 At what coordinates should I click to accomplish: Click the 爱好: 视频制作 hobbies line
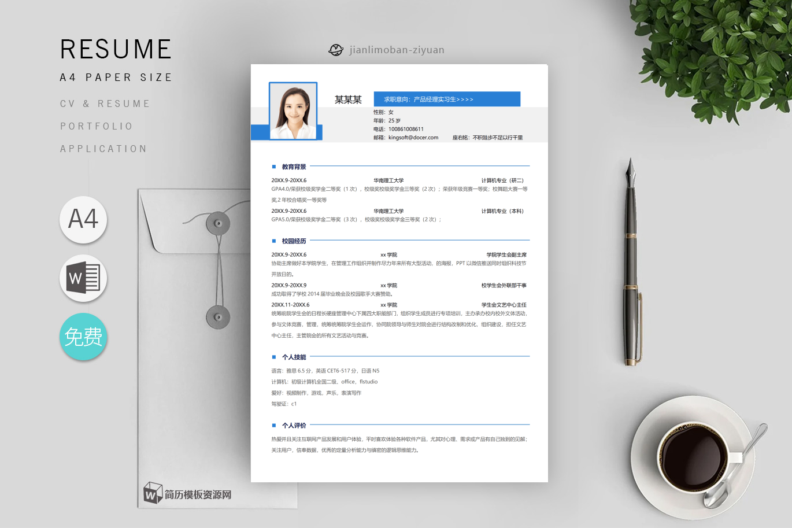316,393
